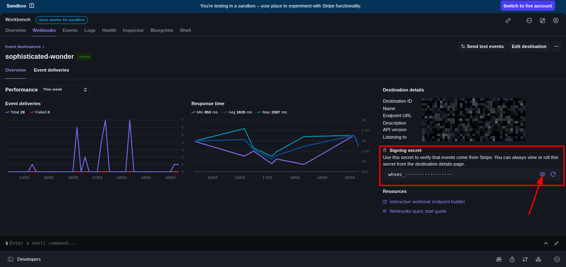Switch to Event deliveries sub-tab

(x=51, y=70)
